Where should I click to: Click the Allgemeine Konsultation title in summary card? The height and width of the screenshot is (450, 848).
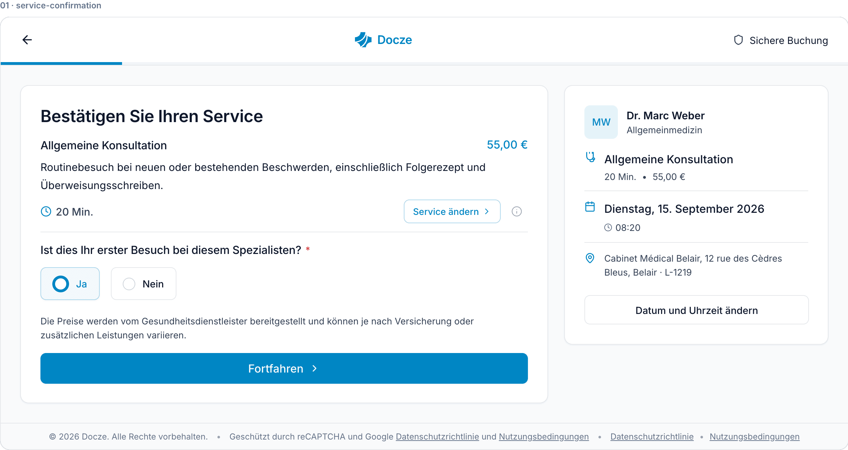668,159
